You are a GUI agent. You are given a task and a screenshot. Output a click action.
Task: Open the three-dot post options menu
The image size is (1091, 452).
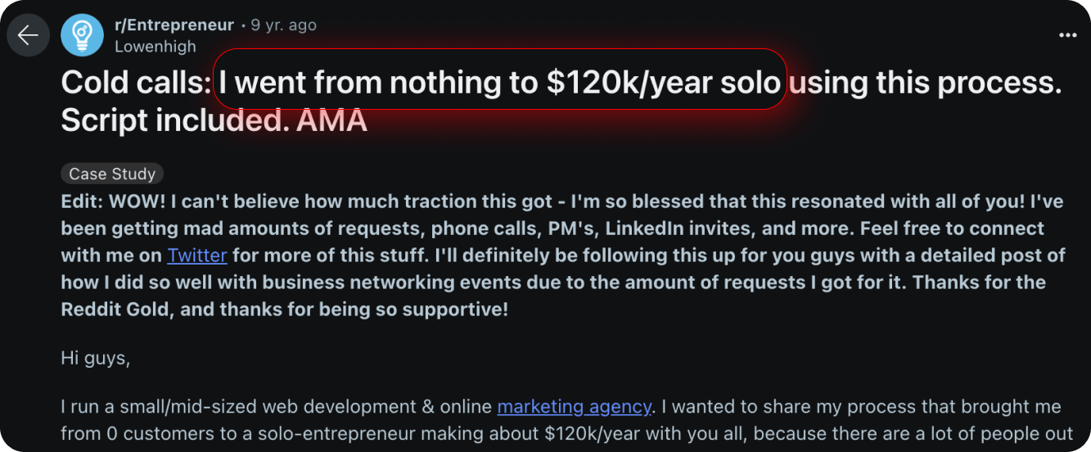point(1067,35)
